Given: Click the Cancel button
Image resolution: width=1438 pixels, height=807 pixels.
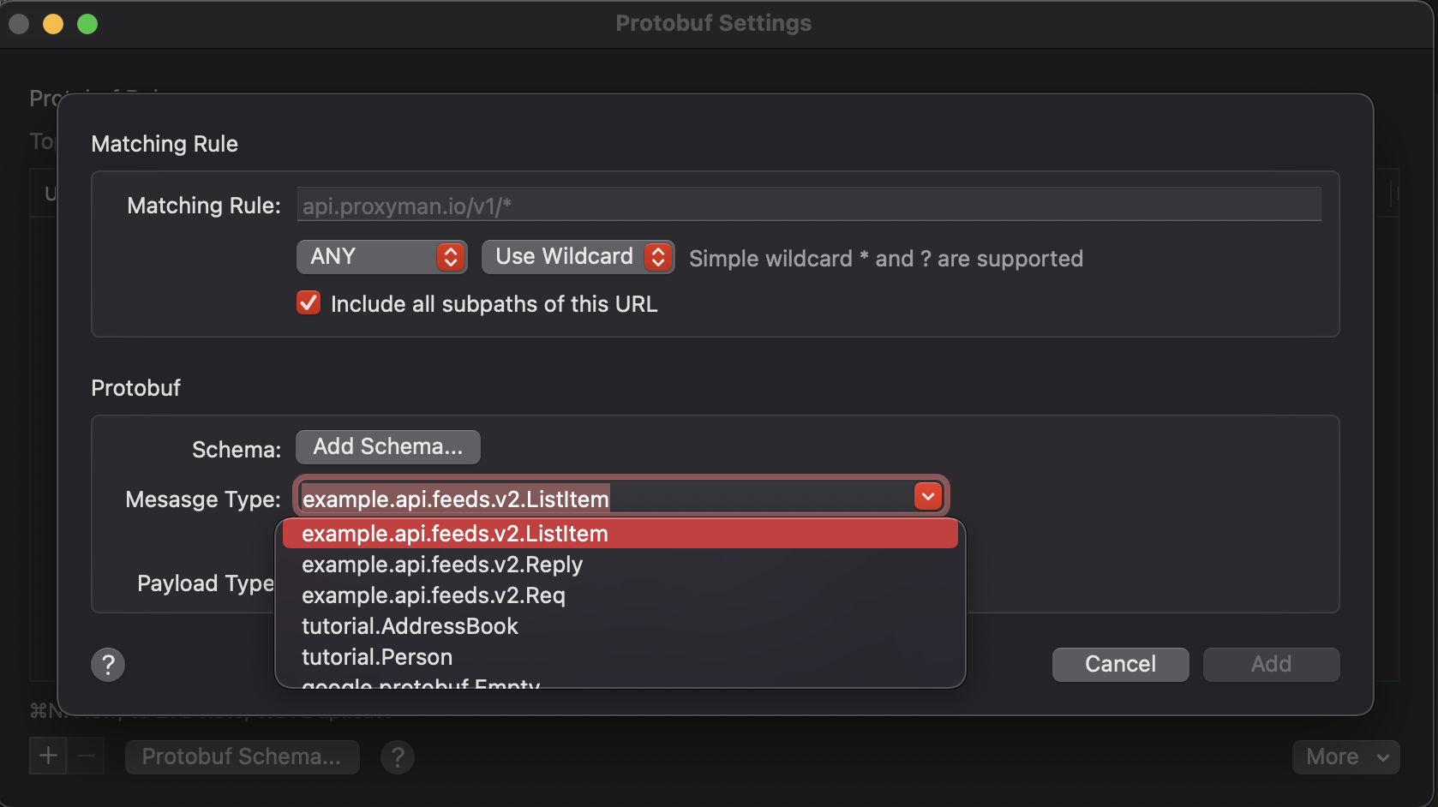Looking at the screenshot, I should click(1120, 665).
